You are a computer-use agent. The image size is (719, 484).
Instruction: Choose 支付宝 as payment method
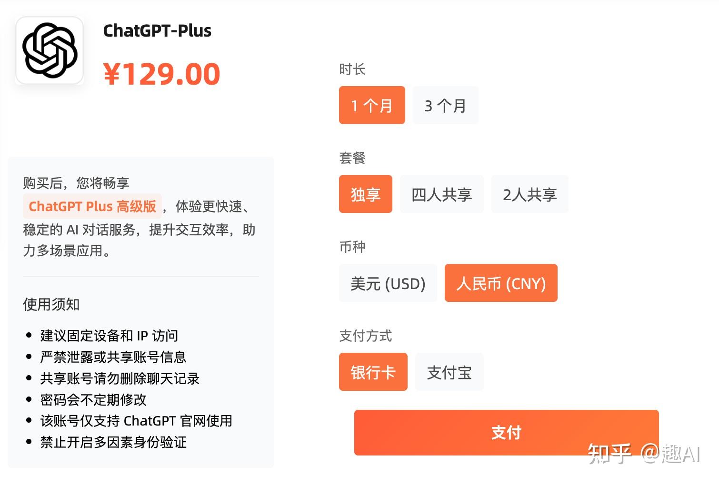(449, 372)
